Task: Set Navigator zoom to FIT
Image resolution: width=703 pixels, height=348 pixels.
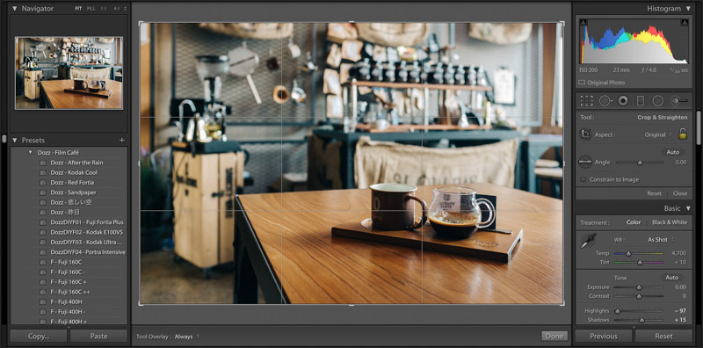Action: tap(78, 9)
